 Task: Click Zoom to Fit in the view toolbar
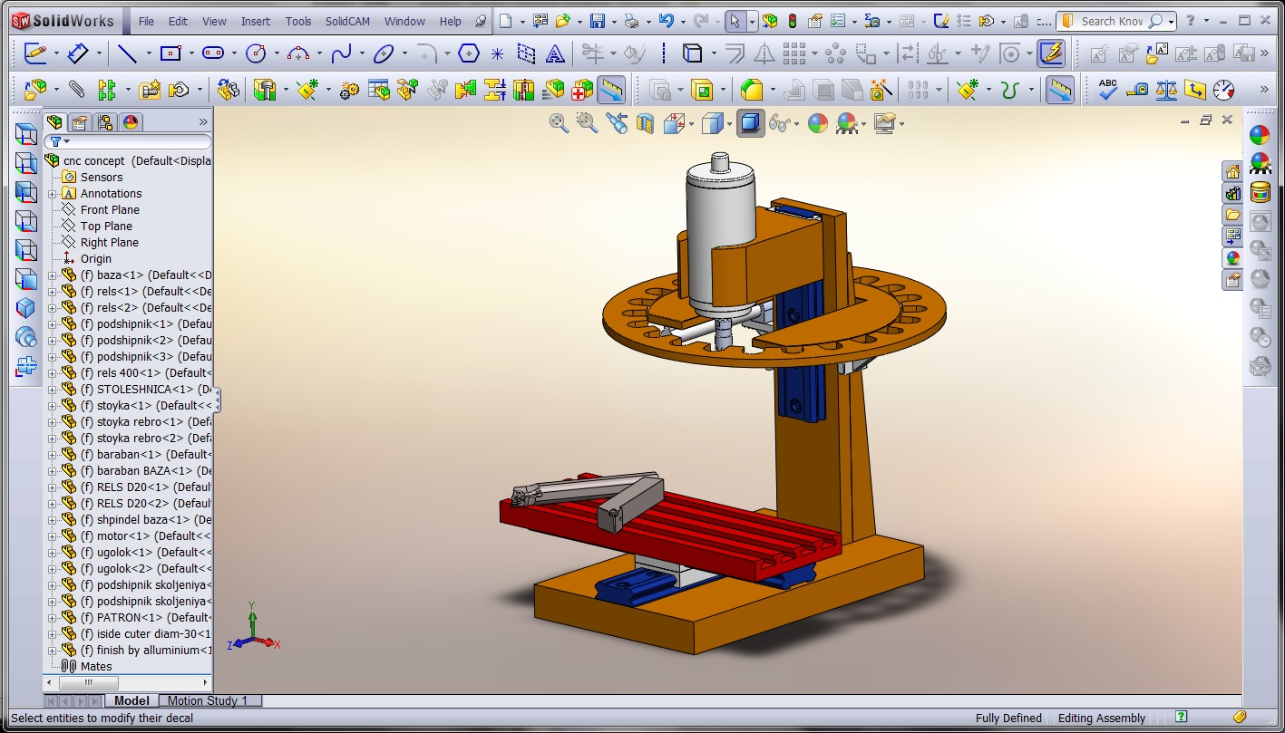559,123
